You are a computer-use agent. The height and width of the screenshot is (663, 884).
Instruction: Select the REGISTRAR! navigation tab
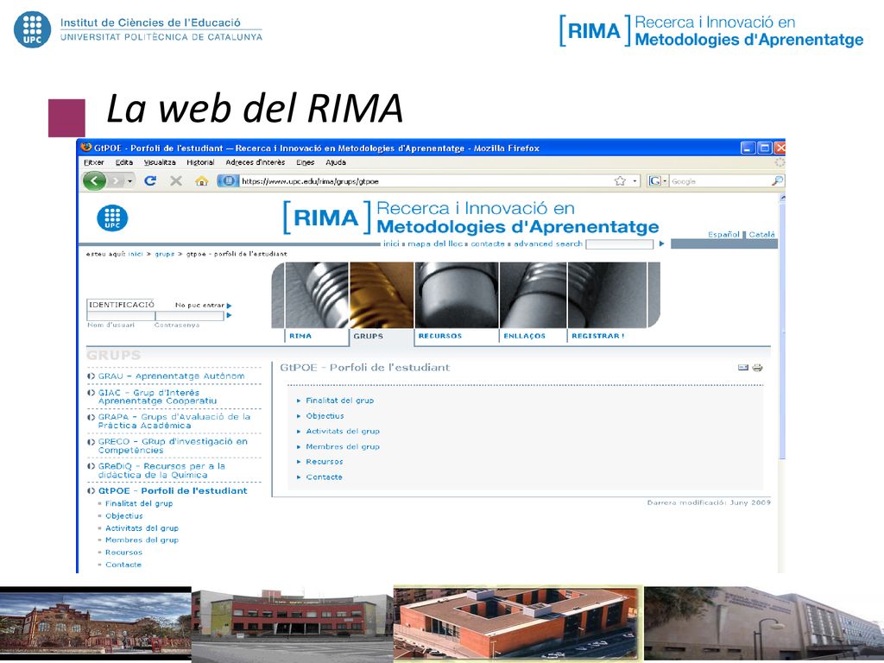pyautogui.click(x=597, y=336)
